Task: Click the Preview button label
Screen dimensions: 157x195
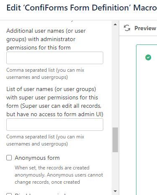Action: pos(145,28)
